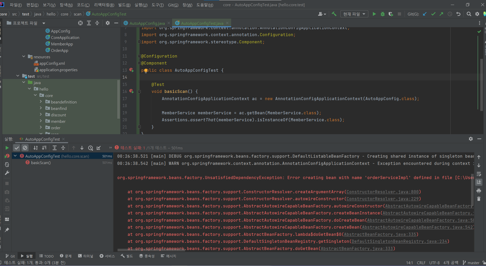The image size is (486, 266).
Task: Click Git update project arrow icon
Action: (x=425, y=14)
